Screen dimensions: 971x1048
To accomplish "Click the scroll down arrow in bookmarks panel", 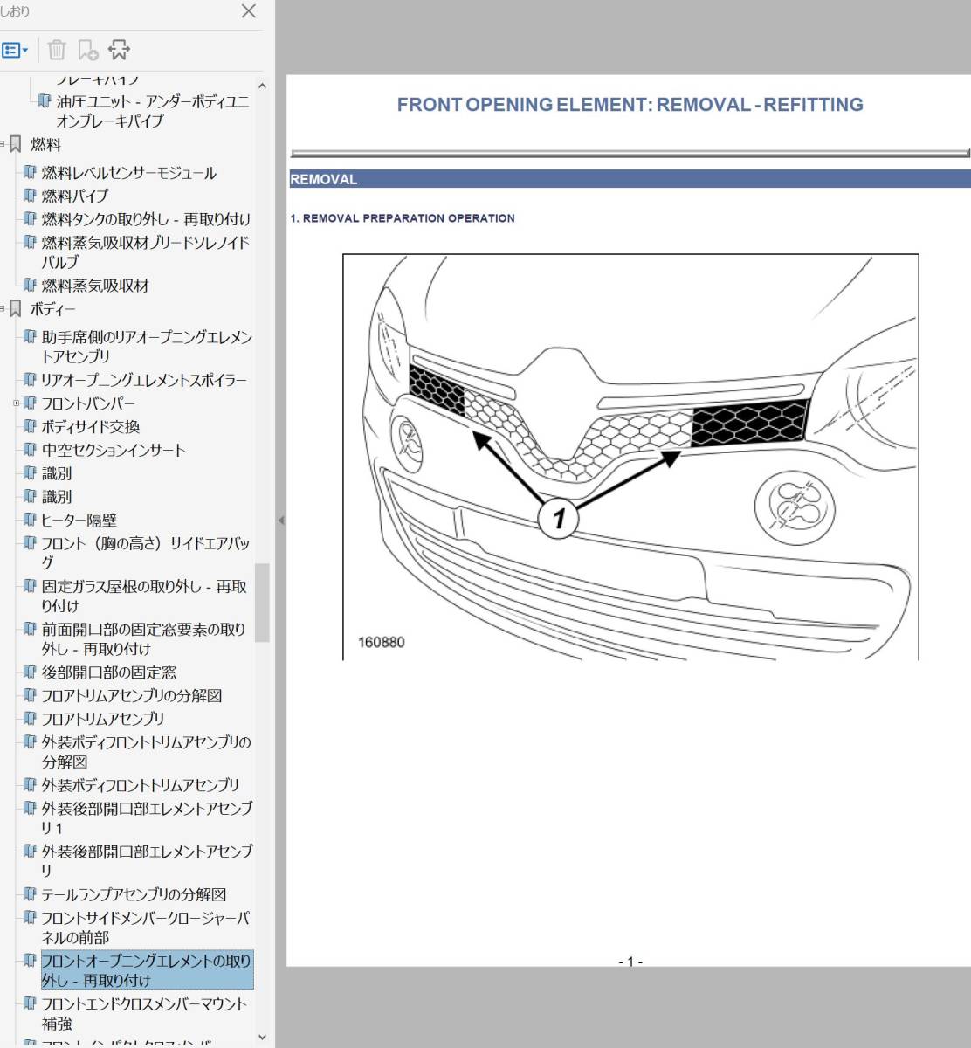I will (263, 1037).
